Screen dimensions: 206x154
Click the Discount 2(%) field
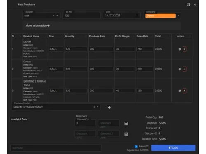pyautogui.click(x=85, y=133)
